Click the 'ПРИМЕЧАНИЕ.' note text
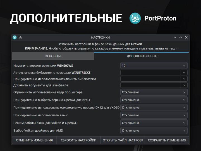201x151 pixels. pyautogui.click(x=36, y=48)
